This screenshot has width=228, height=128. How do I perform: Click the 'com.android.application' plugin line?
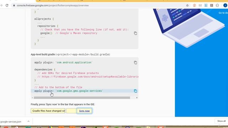point(63,63)
